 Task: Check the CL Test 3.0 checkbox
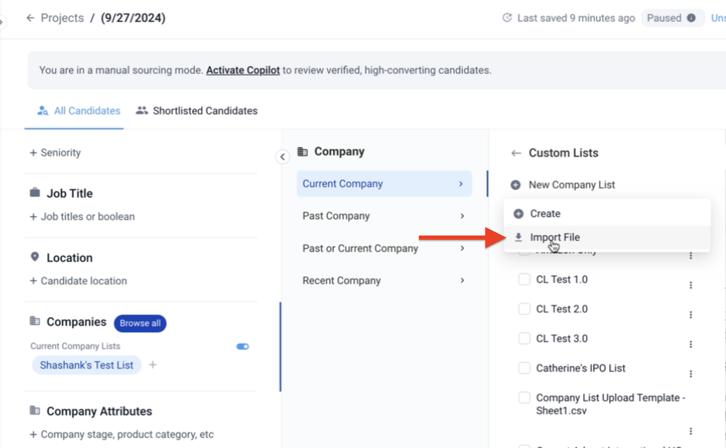(x=524, y=339)
